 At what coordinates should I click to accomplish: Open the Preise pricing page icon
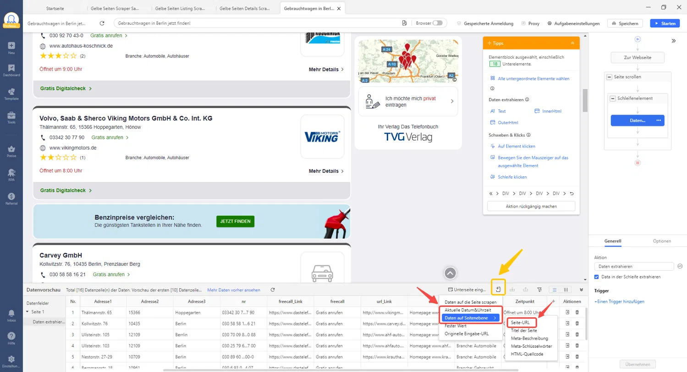(11, 152)
